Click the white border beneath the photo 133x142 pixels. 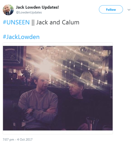58,132
